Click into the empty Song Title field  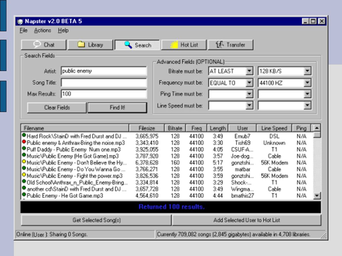click(104, 83)
